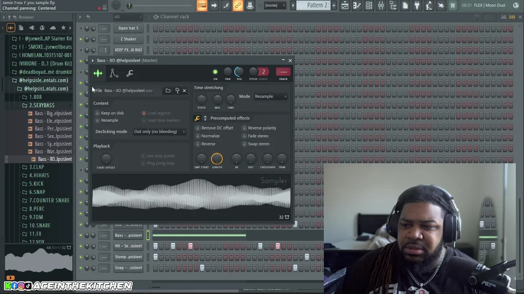
Task: Click the Precomputed effects wrench icon
Action: coord(197,118)
